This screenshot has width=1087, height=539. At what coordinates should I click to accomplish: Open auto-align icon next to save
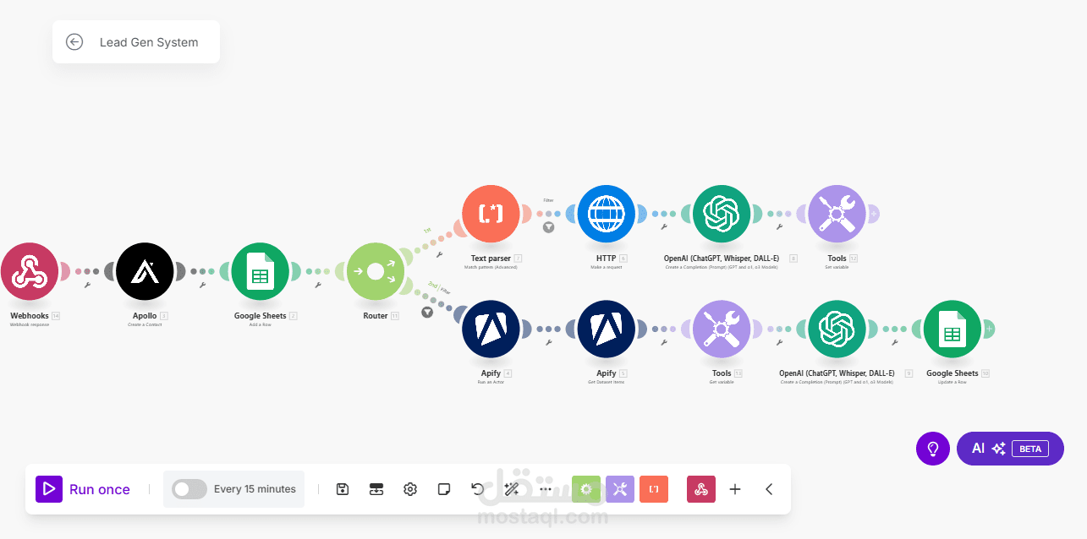coord(376,489)
